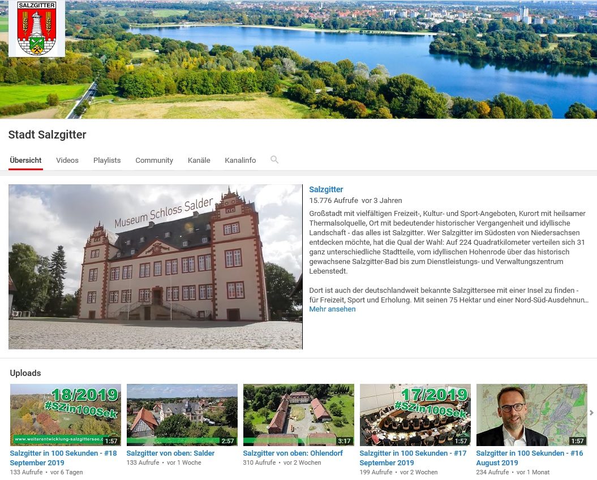
Task: Open the 17/2019 #SZin100Sek video thumbnail
Action: pyautogui.click(x=415, y=414)
